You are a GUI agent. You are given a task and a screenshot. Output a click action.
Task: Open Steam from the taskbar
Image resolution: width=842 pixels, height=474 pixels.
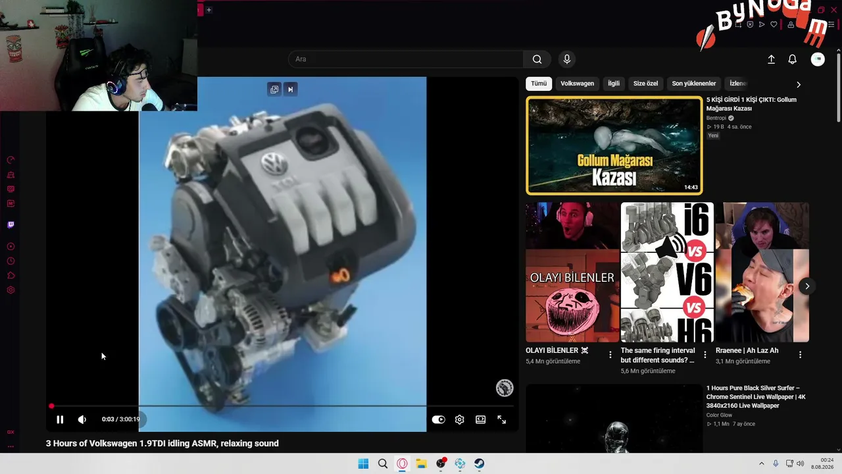tap(480, 463)
